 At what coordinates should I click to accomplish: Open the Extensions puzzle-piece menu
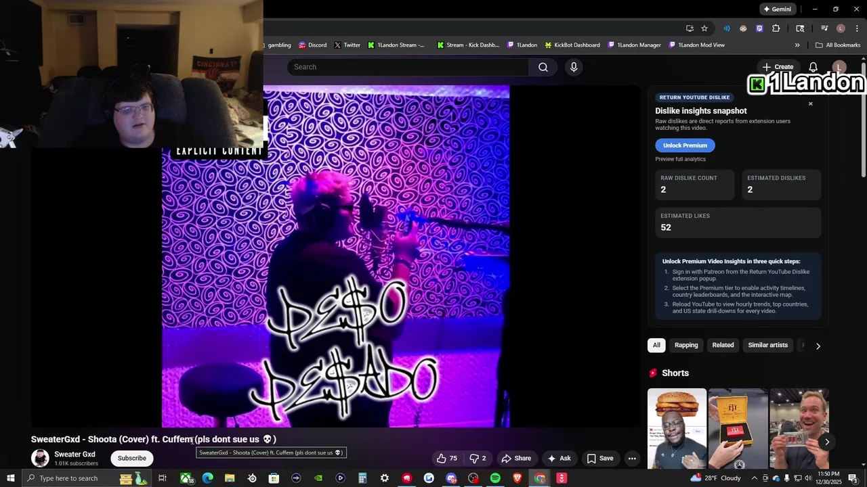[776, 28]
